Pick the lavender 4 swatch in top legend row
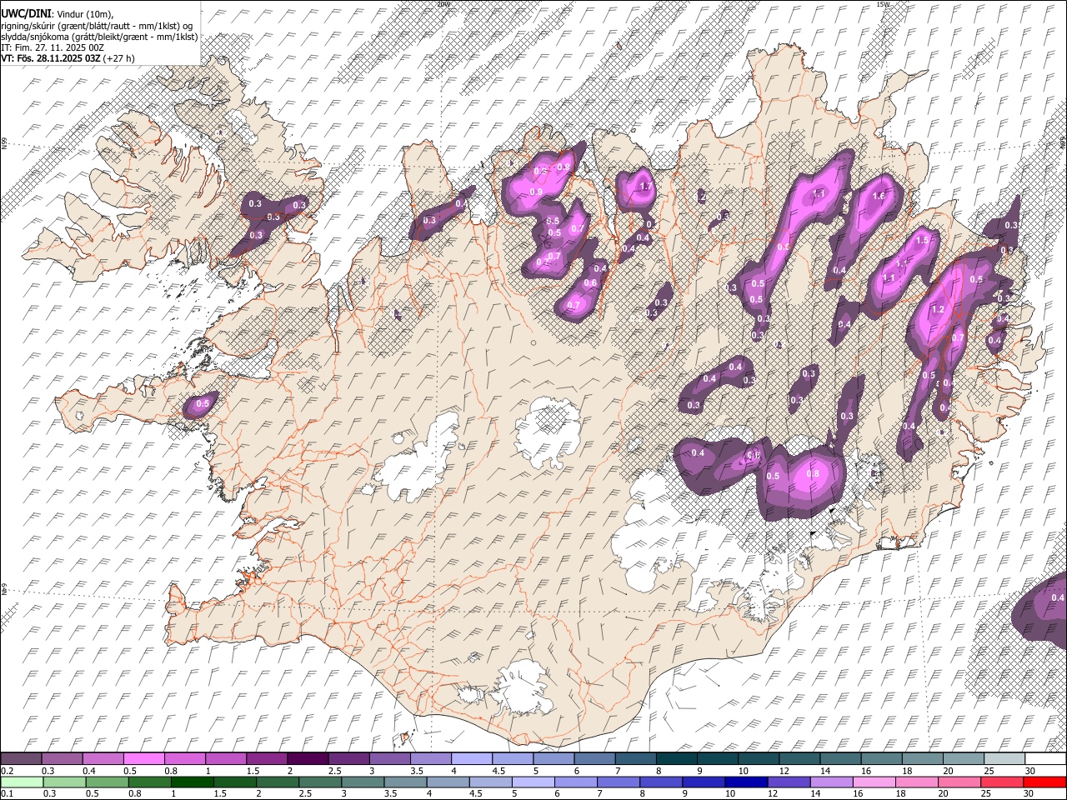This screenshot has height=800, width=1067. click(471, 759)
